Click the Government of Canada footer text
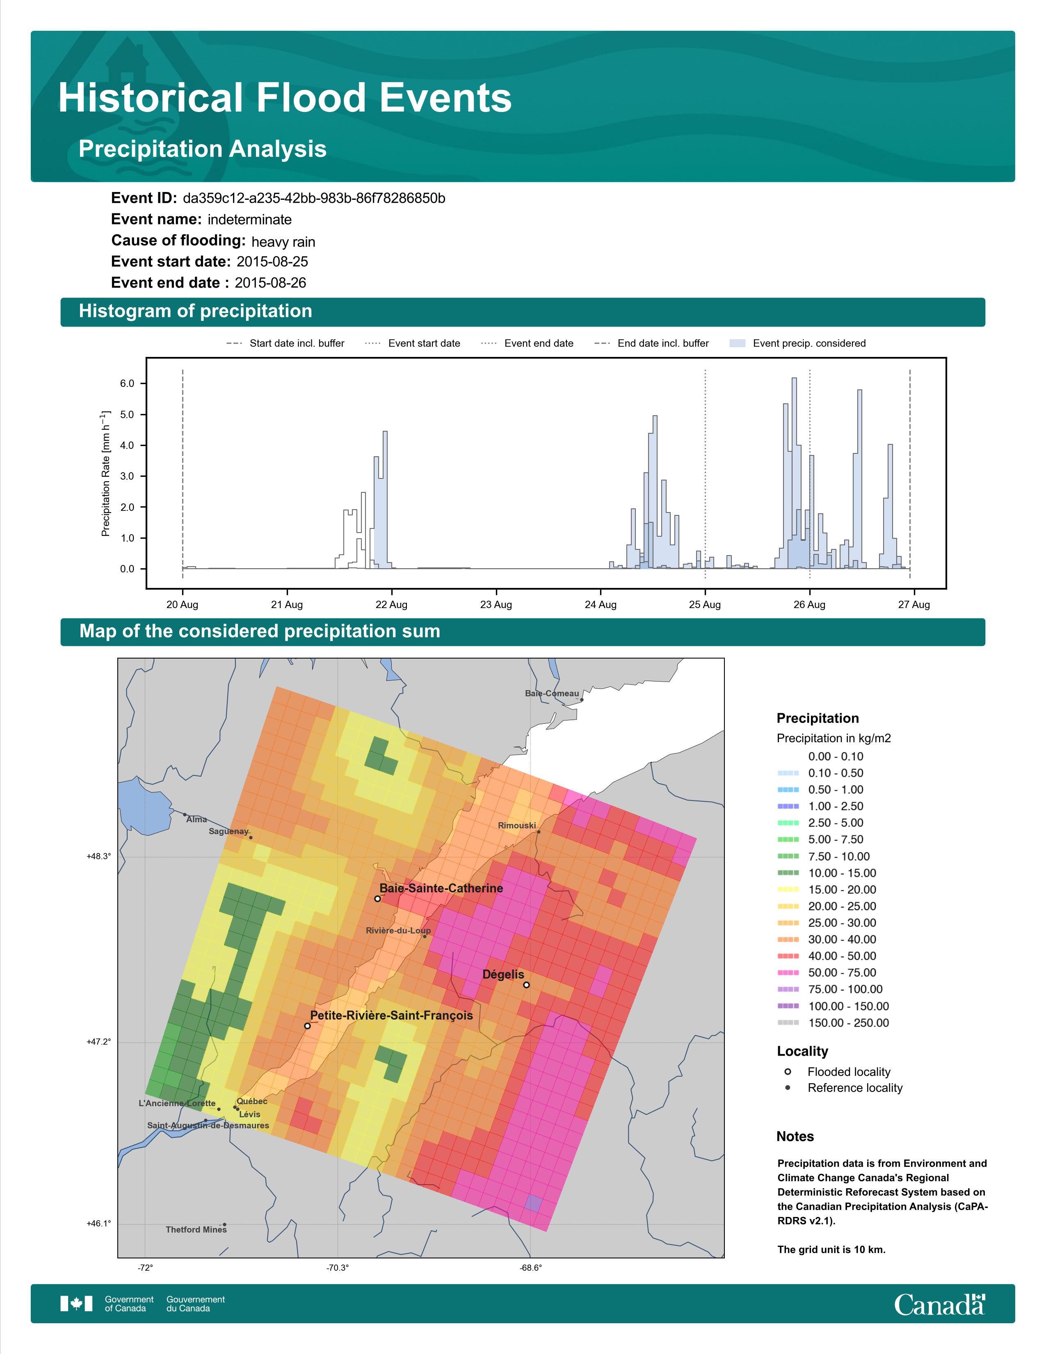 click(129, 1304)
